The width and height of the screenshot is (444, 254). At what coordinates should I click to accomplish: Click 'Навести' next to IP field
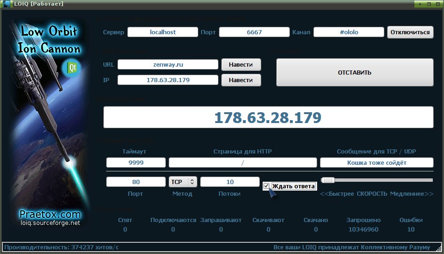pyautogui.click(x=241, y=80)
